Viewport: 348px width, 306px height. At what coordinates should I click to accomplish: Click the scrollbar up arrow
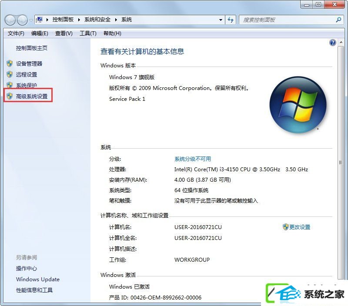coord(341,42)
